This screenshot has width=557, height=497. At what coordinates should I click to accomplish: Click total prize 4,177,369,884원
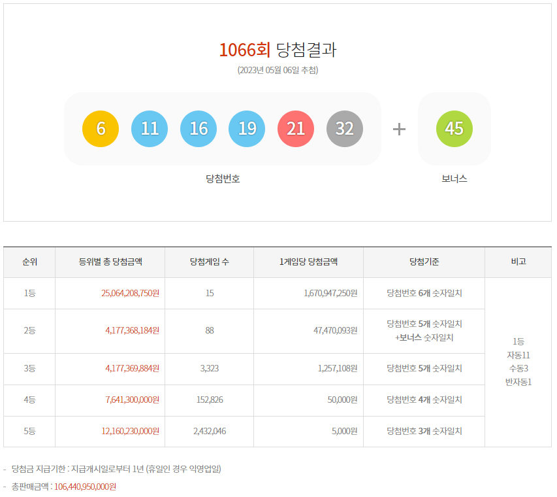(132, 369)
